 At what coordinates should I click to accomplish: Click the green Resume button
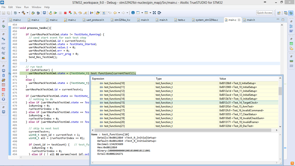(55, 13)
